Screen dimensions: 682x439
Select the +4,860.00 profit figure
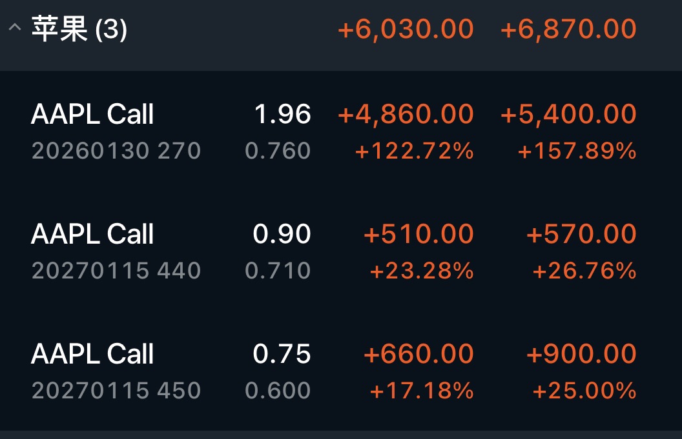(x=406, y=114)
